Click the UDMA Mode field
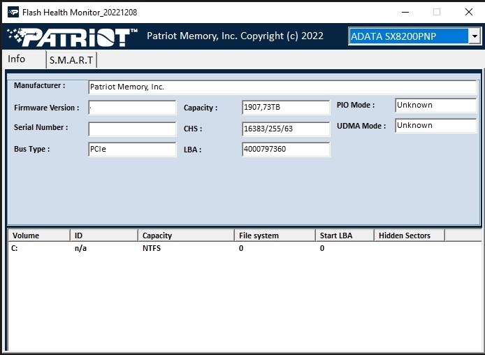This screenshot has height=355, width=485. pos(436,126)
